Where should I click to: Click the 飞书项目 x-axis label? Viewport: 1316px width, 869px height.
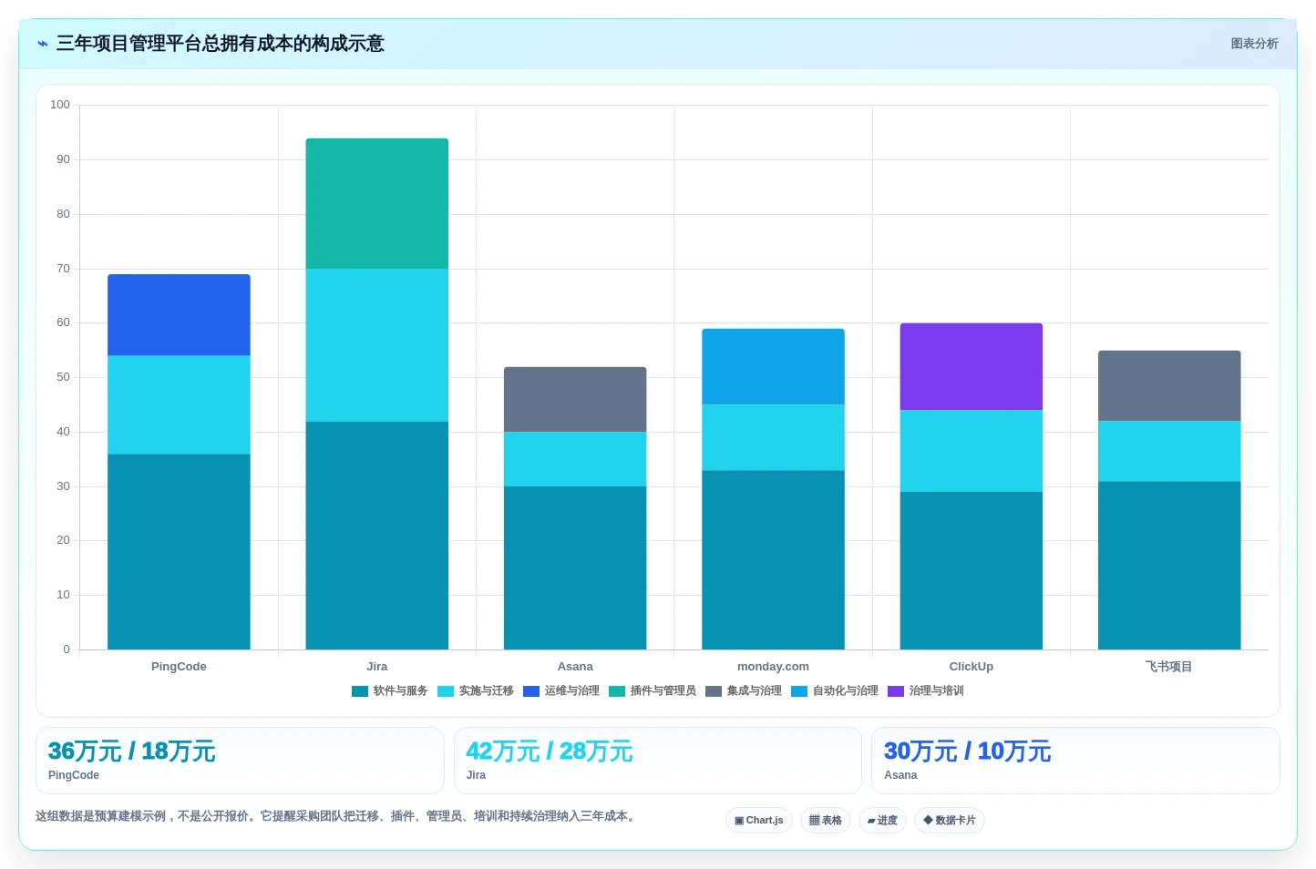pyautogui.click(x=1169, y=667)
